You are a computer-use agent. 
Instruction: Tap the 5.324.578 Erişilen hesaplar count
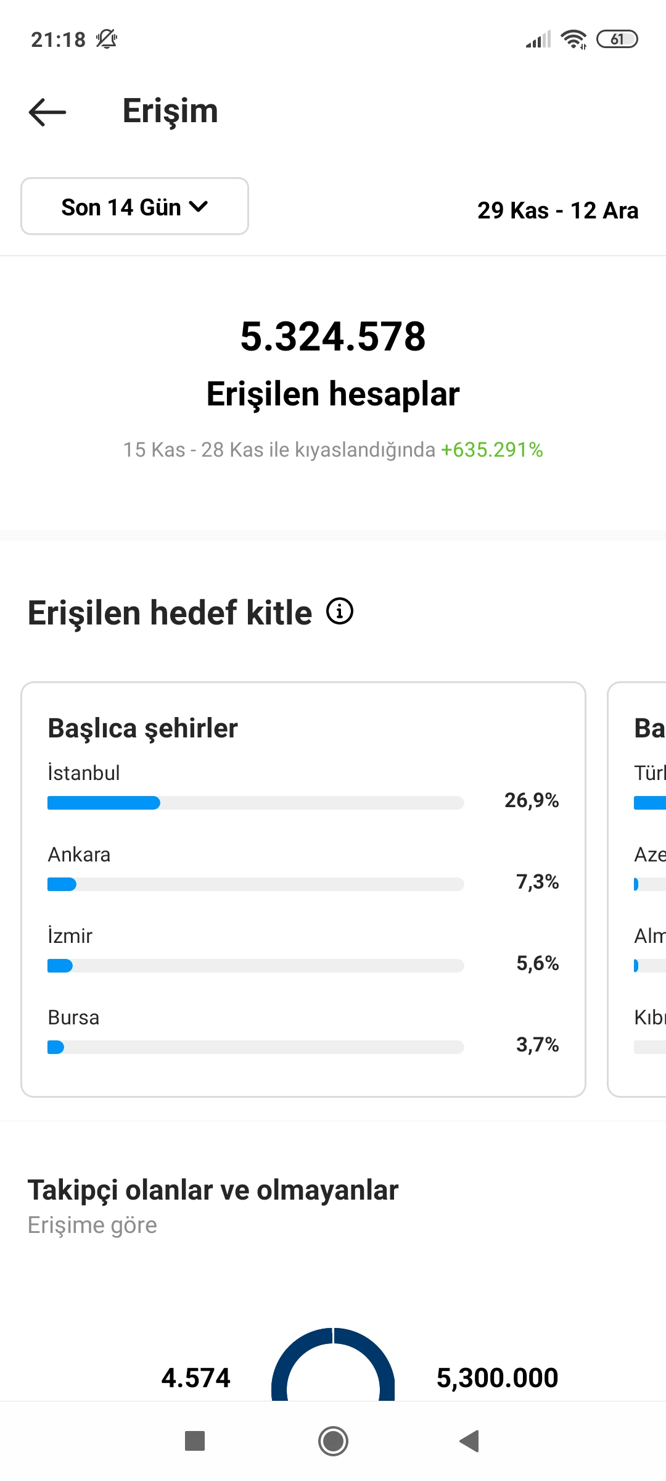click(x=333, y=336)
